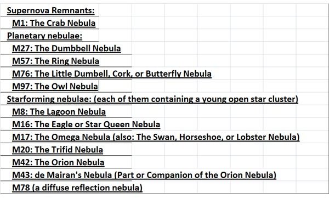The image size is (329, 198).
Task: Follow M16: The Eagle or Star Queen Nebula
Action: coord(86,124)
